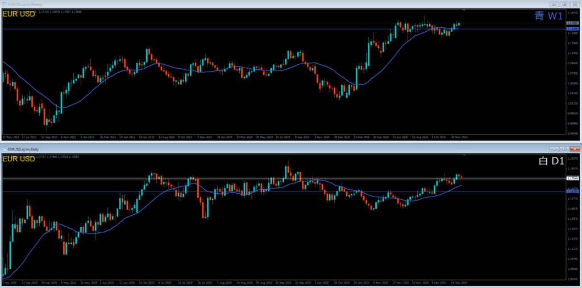Click the Daily chart window's title bar icon
Viewport: 582px width, 288px height.
pyautogui.click(x=5, y=149)
